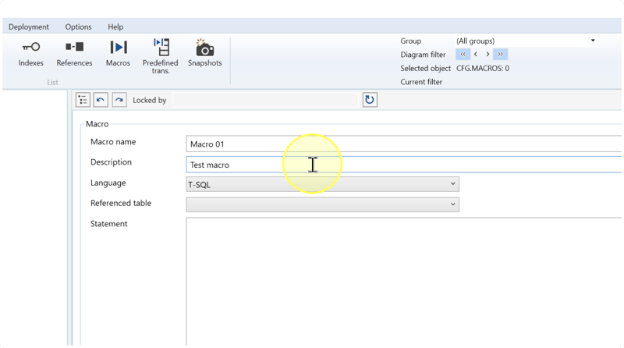Click the Description field

click(x=403, y=165)
